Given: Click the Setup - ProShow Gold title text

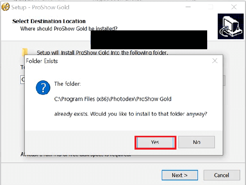Looking at the screenshot, I should point(42,7).
